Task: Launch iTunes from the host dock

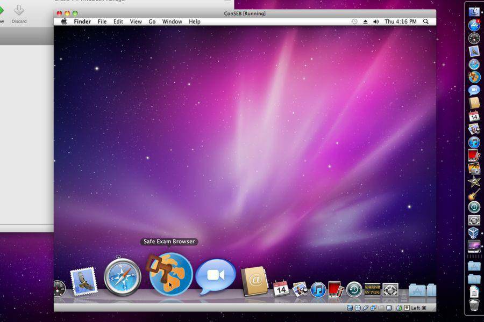Action: (474, 142)
